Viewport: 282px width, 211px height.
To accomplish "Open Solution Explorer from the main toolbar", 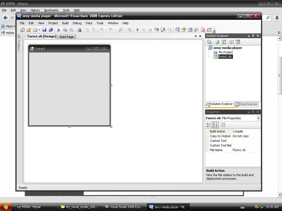I will coord(177,30).
